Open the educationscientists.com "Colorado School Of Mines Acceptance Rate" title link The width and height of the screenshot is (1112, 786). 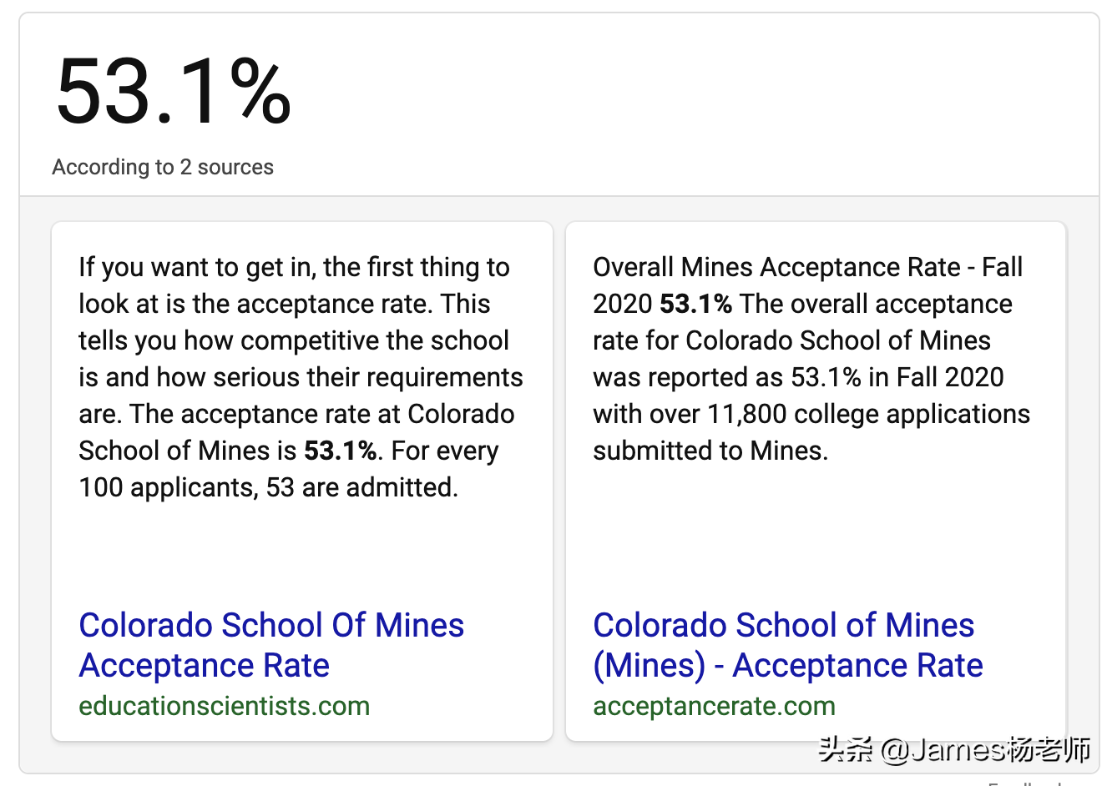pos(270,644)
